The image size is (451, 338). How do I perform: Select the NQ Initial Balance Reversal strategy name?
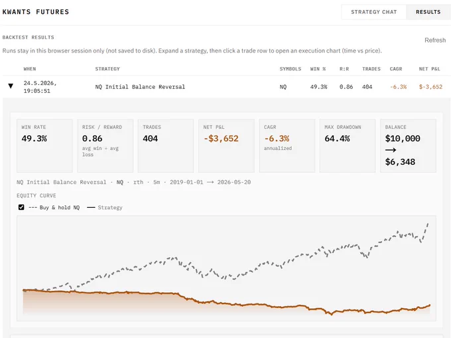[x=140, y=87]
